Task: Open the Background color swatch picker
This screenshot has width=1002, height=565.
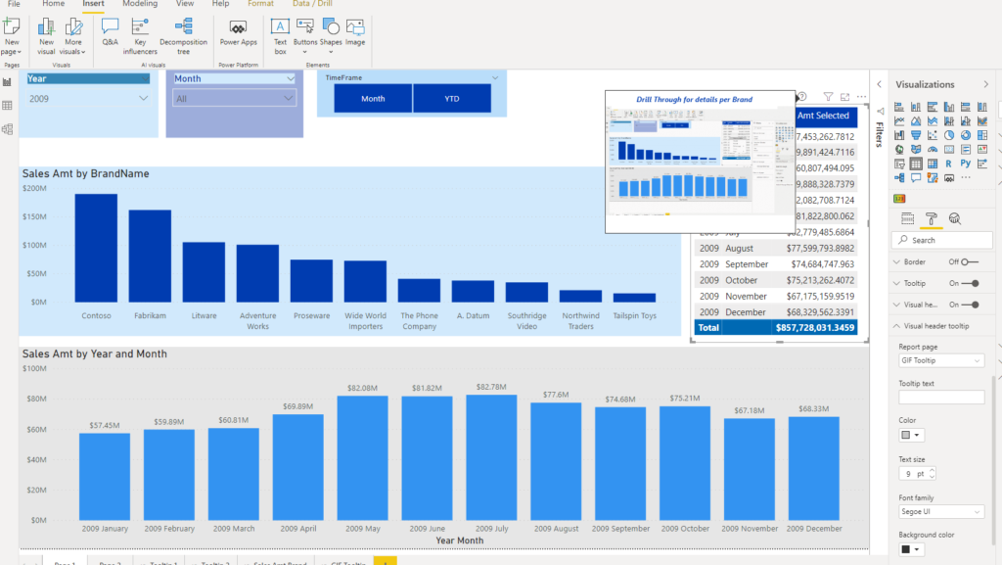Action: point(911,549)
